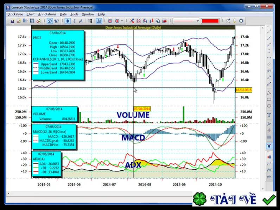The width and height of the screenshot is (280, 210).
Task: Open the Data menu
Action: [x=63, y=14]
